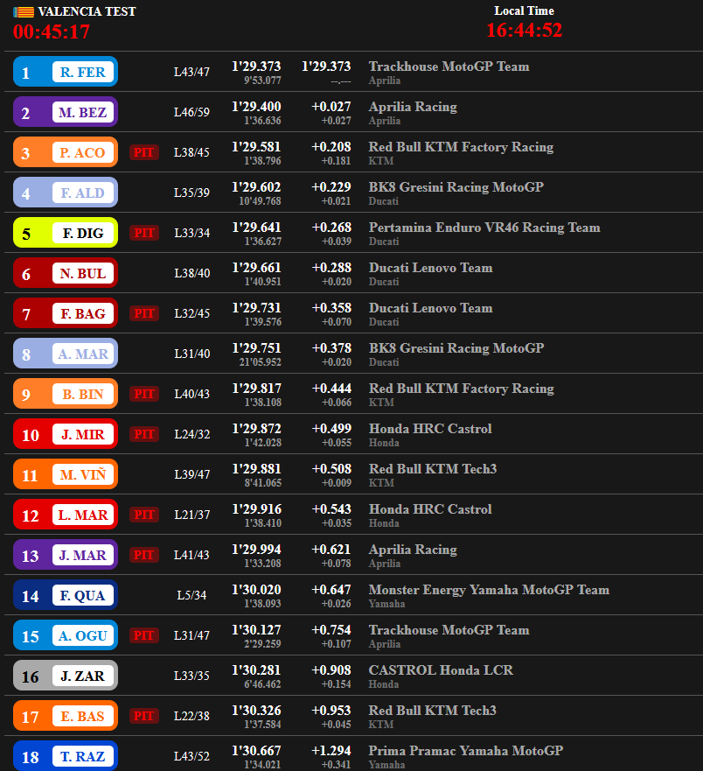Select rider badge E. BAS
The width and height of the screenshot is (703, 771).
[x=66, y=717]
